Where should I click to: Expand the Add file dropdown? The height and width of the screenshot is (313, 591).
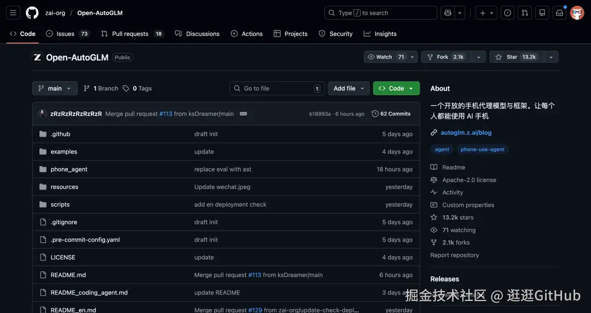pos(349,88)
